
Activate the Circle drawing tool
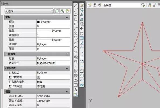pos(76,33)
